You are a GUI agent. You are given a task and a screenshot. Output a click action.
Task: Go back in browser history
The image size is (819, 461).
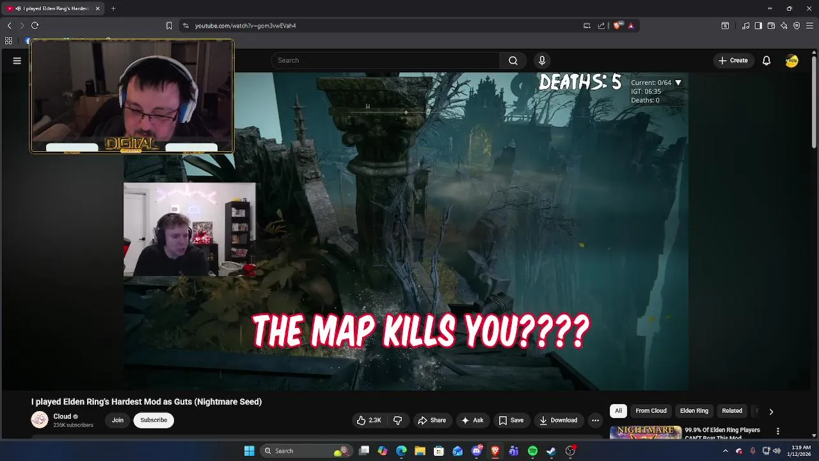(x=9, y=26)
